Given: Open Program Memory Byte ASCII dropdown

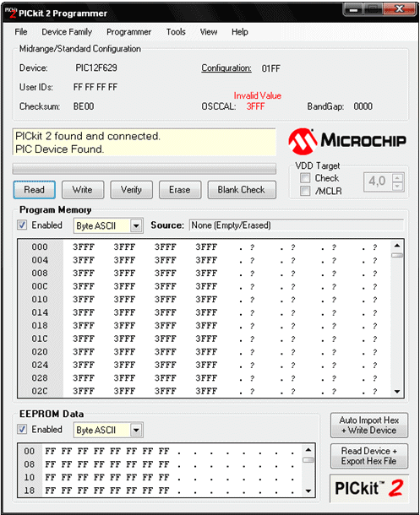Looking at the screenshot, I should point(136,226).
